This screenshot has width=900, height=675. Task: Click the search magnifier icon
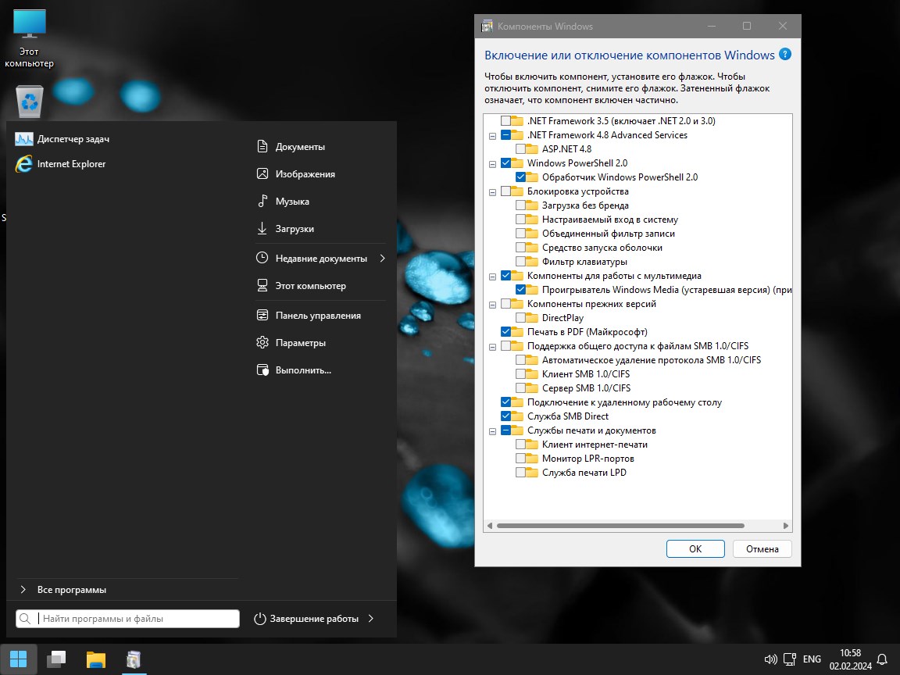[x=25, y=619]
